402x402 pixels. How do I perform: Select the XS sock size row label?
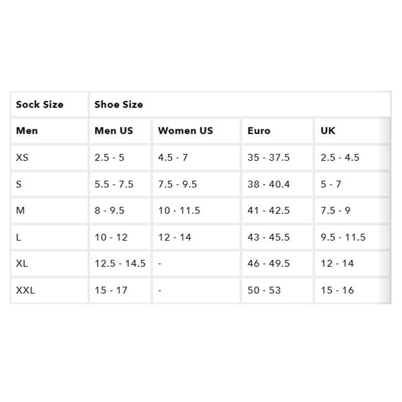click(22, 158)
